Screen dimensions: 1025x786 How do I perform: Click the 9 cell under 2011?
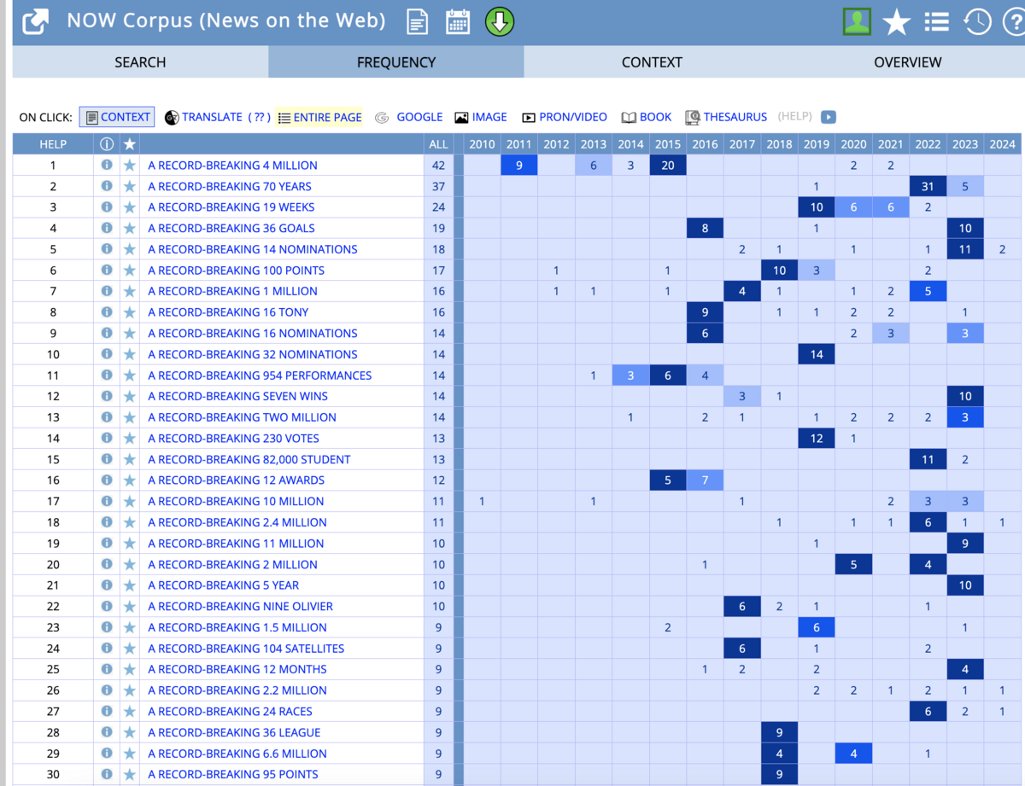[519, 166]
